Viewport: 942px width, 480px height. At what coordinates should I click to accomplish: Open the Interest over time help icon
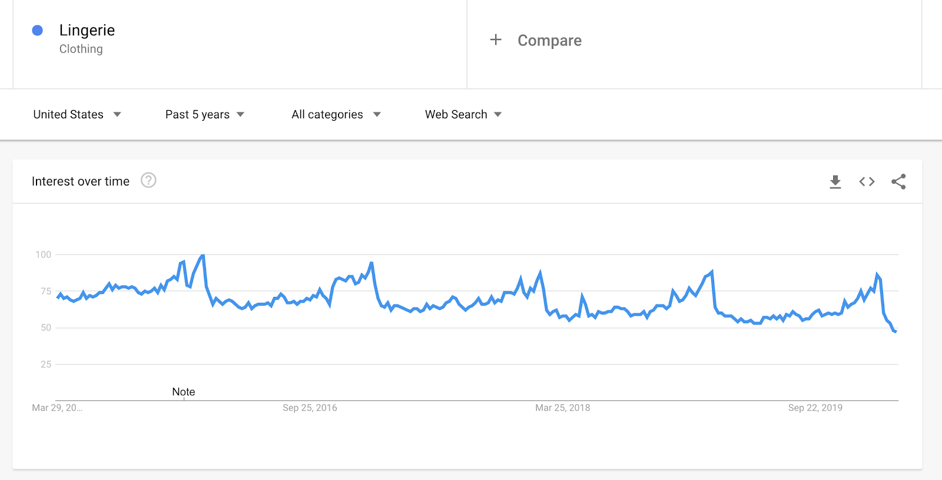[x=148, y=180]
